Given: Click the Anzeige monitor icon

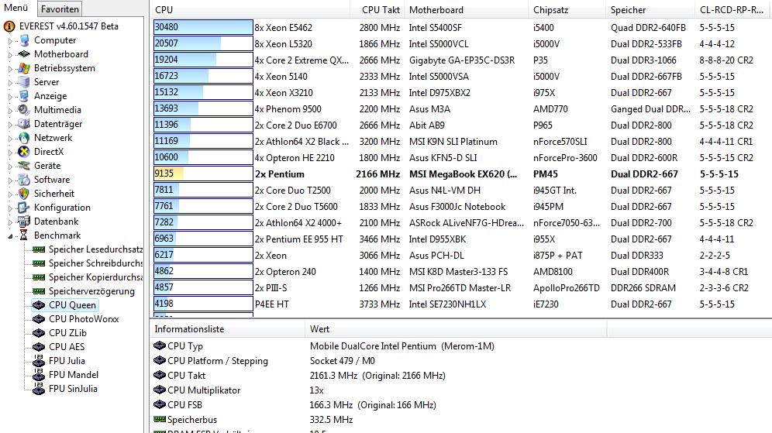Looking at the screenshot, I should (23, 96).
